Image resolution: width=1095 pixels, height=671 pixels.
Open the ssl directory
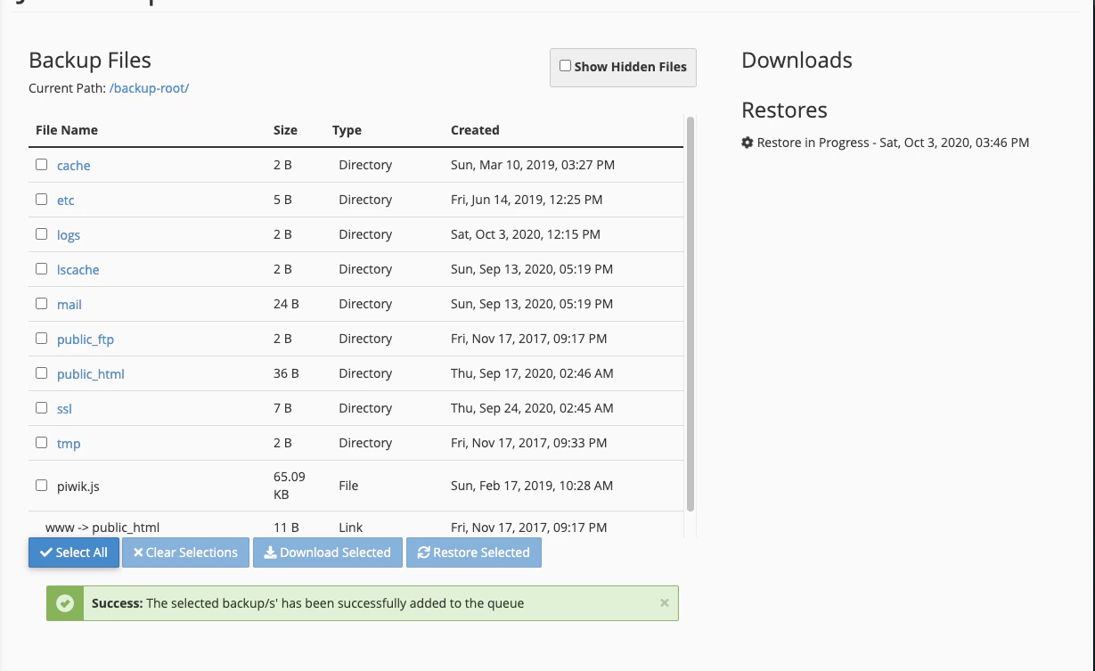point(63,408)
